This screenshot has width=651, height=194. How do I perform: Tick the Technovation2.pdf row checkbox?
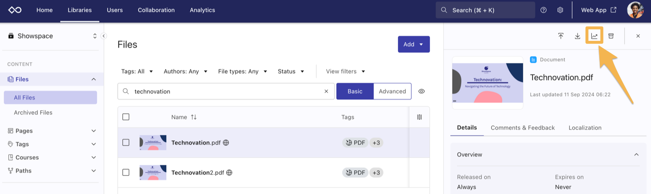point(126,172)
